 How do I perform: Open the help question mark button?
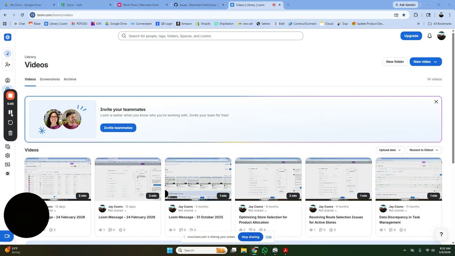pyautogui.click(x=441, y=234)
